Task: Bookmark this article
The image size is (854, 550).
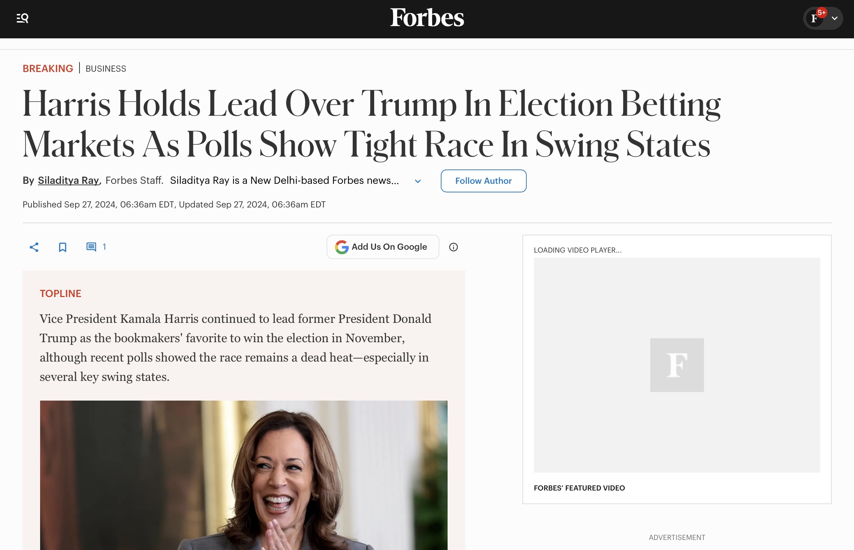Action: point(63,247)
